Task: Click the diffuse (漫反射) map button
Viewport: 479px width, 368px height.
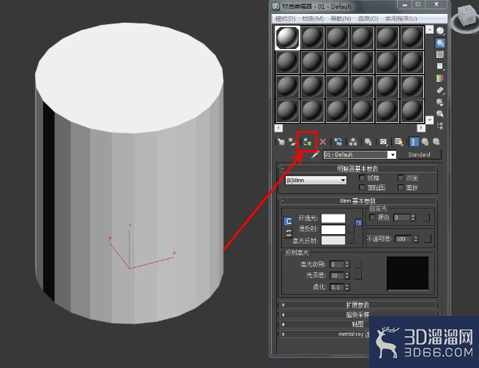Action: tap(351, 229)
